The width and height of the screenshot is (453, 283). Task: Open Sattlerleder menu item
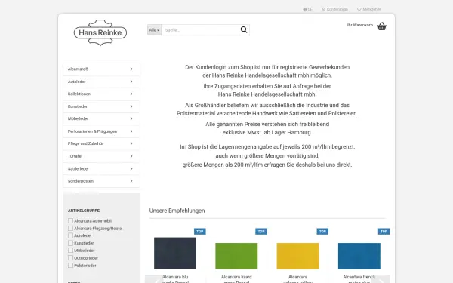pyautogui.click(x=101, y=168)
